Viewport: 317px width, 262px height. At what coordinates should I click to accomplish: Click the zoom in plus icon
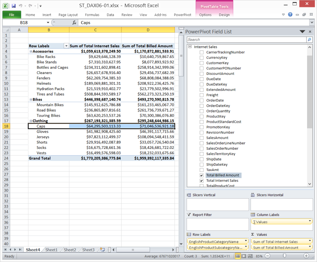306,256
